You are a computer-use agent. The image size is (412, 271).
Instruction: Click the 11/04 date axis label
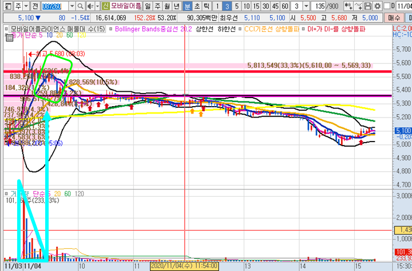32,266
